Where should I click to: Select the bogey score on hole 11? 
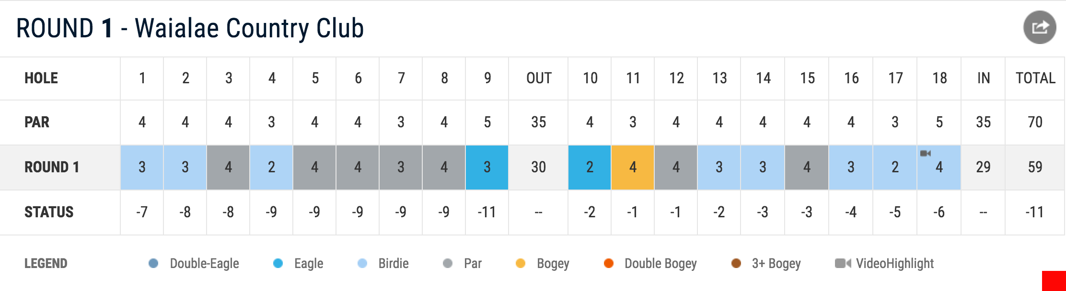click(633, 168)
